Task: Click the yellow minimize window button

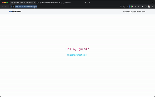Action: pyautogui.click(x=5, y=2)
